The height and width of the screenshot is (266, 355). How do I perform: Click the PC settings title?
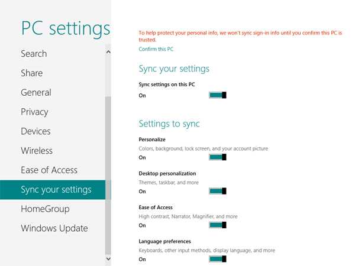tap(66, 29)
